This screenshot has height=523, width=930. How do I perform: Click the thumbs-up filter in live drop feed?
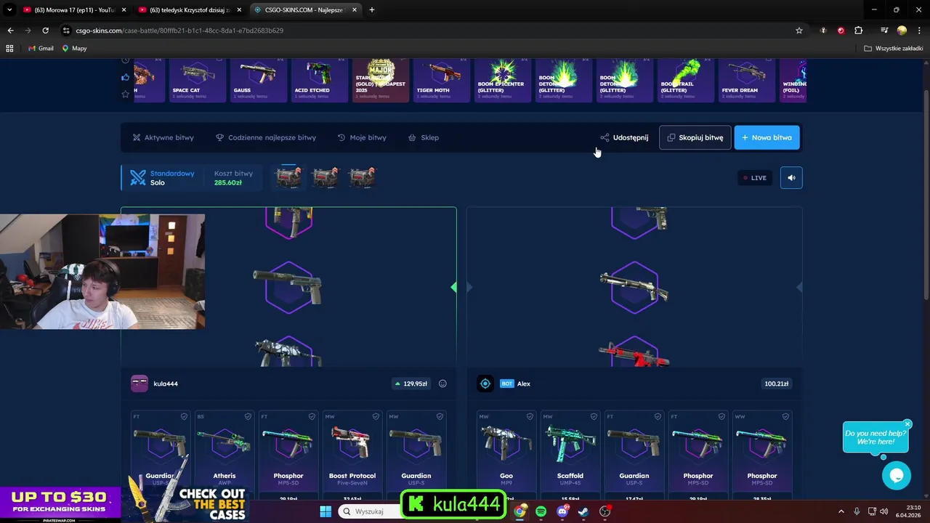[x=126, y=77]
